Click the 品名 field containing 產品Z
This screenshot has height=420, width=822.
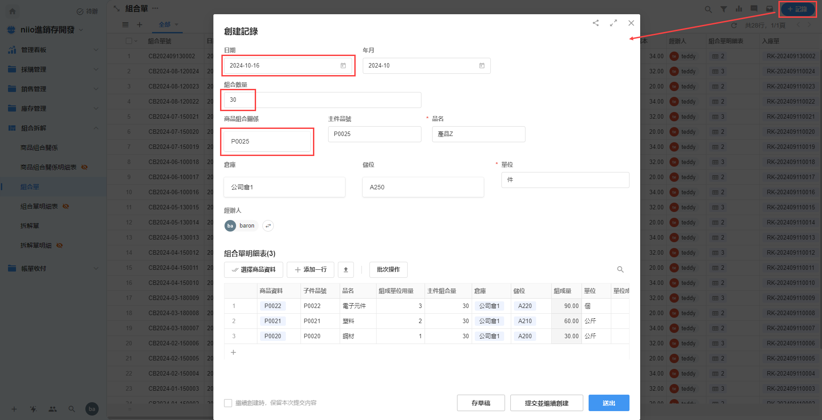tap(478, 134)
